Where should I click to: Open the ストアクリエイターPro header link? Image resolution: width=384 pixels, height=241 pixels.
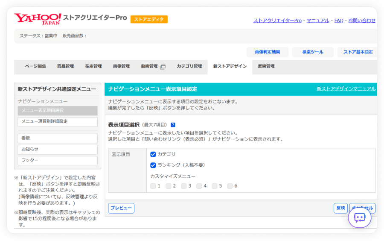pyautogui.click(x=277, y=21)
